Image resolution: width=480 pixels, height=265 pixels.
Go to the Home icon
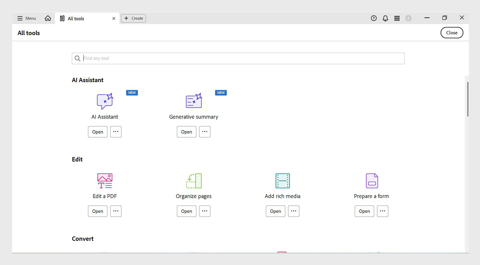(x=48, y=18)
